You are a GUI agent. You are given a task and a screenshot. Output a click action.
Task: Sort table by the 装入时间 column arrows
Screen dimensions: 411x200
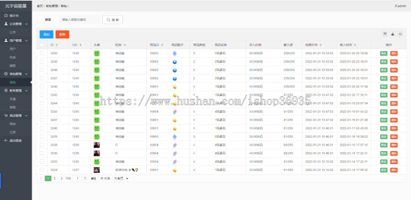(x=355, y=45)
